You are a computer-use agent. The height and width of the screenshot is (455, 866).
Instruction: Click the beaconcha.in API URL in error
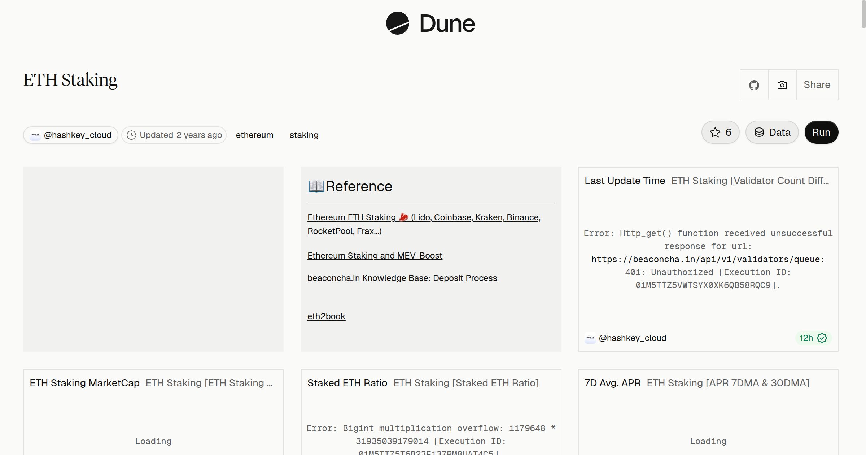[708, 259]
